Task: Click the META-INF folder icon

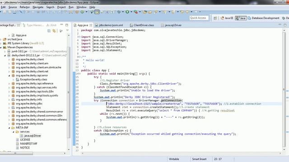Action: pos(13,128)
